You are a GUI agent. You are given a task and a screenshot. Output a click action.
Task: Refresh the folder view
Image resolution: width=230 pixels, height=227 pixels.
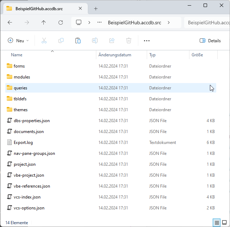61,23
